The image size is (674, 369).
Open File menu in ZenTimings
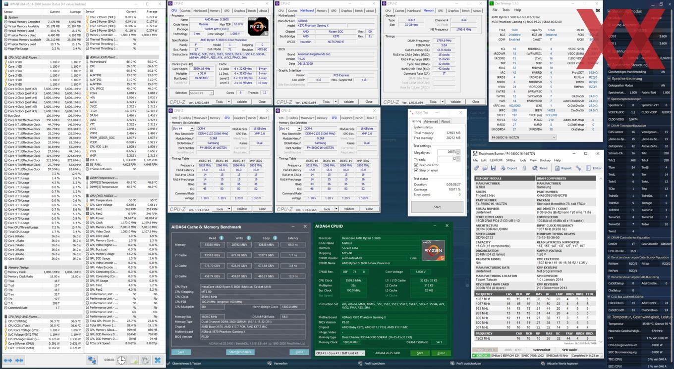[496, 10]
